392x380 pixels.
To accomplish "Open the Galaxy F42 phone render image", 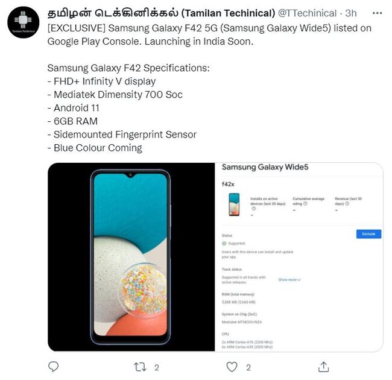I will (x=131, y=257).
